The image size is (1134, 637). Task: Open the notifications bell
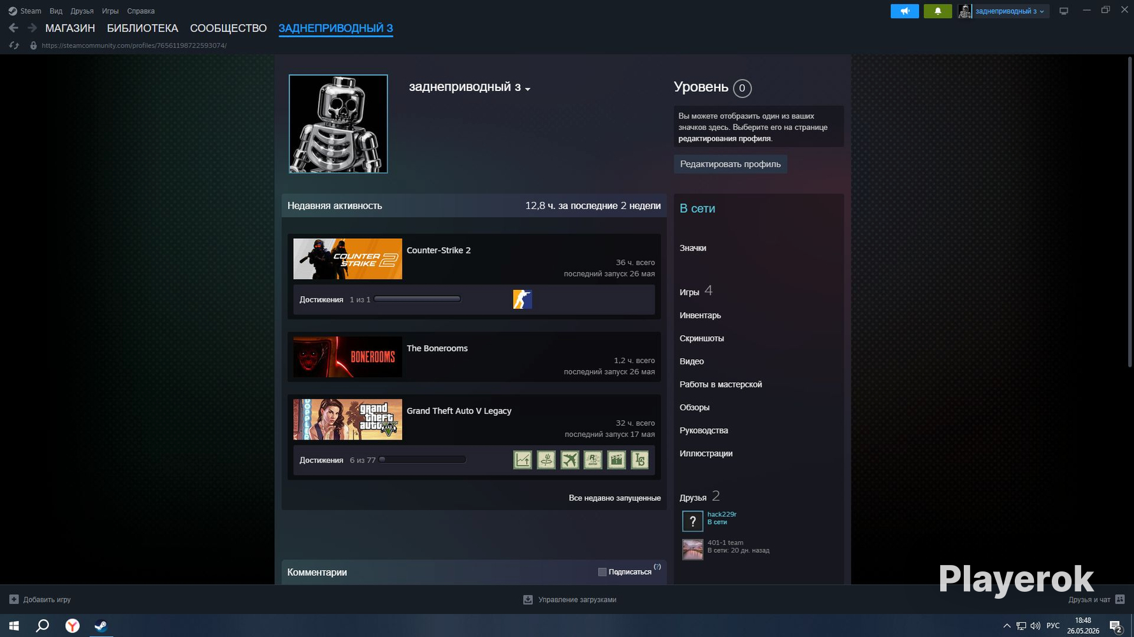(938, 11)
